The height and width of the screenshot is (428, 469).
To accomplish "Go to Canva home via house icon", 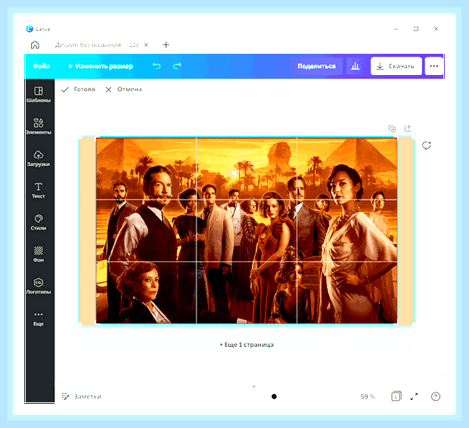I will click(35, 45).
